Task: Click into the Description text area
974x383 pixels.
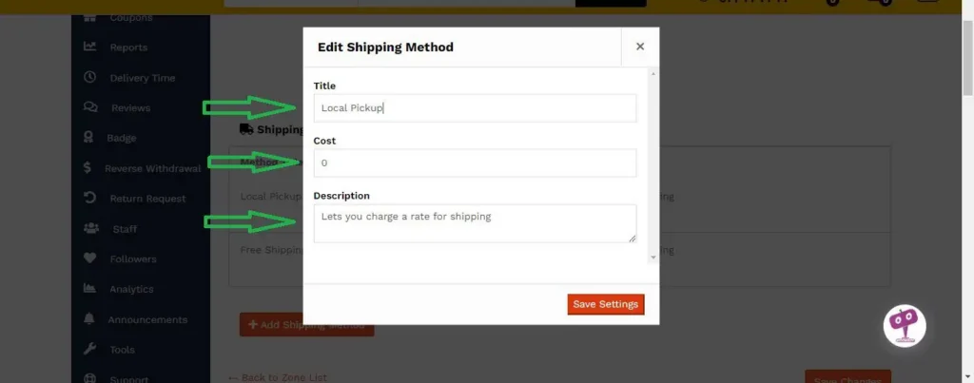Action: click(x=475, y=223)
